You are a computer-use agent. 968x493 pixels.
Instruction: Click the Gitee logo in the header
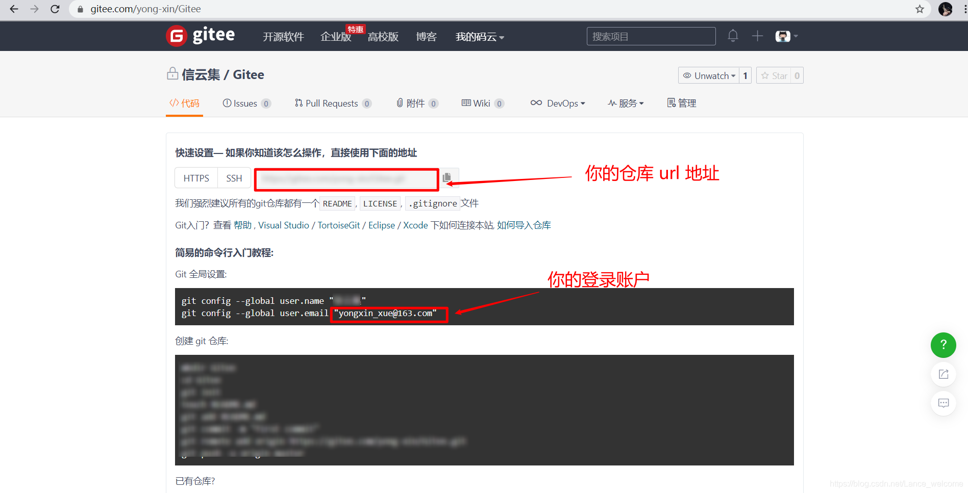(201, 36)
